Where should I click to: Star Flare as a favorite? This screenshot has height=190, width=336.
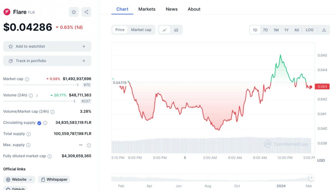[x=74, y=12]
